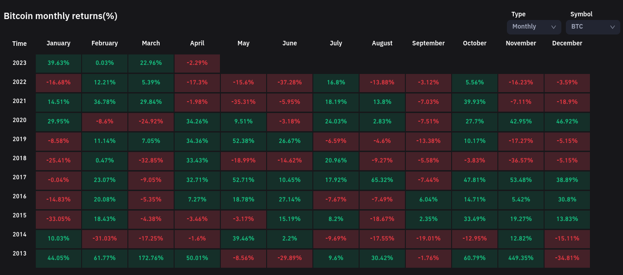Click the -36.57% cell for November 2018
Viewport: 623px width, 275px height.
(521, 161)
